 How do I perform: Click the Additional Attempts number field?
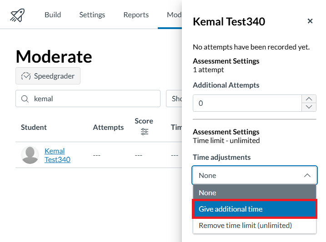coord(247,103)
